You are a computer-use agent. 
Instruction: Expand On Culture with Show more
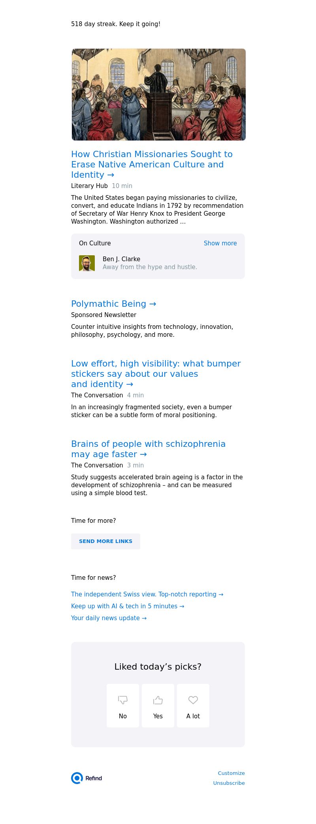pos(220,243)
